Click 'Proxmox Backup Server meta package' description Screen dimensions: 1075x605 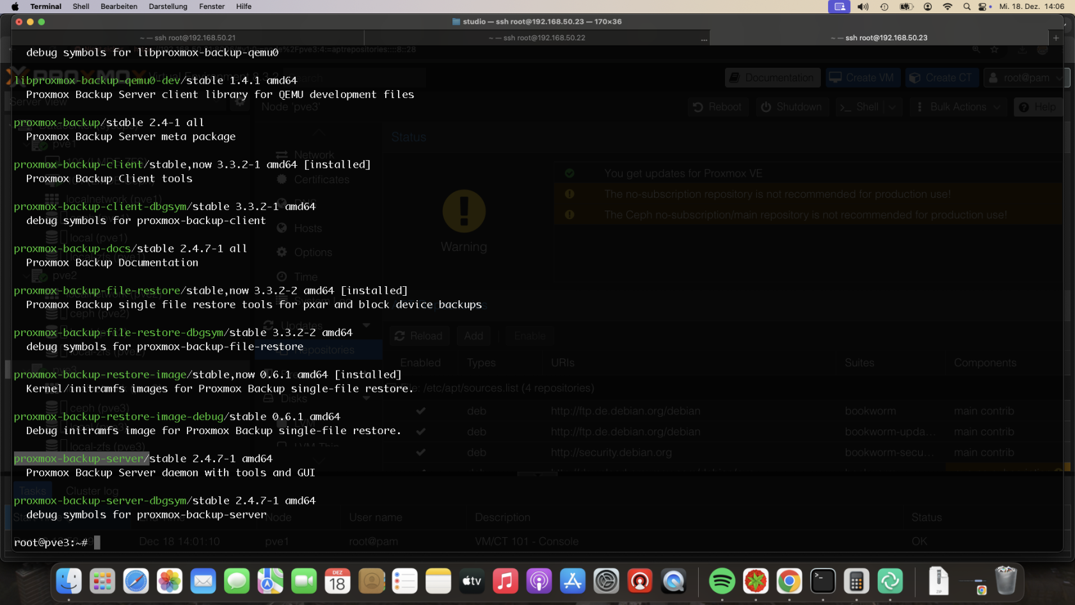(131, 136)
